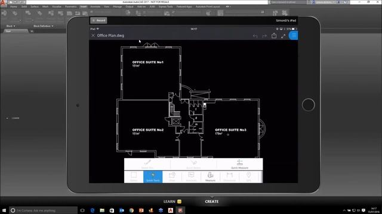Open the Windows Start menu

[4, 210]
